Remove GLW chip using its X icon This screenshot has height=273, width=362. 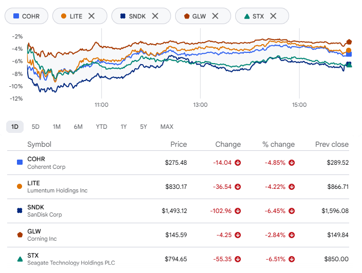[x=215, y=16]
